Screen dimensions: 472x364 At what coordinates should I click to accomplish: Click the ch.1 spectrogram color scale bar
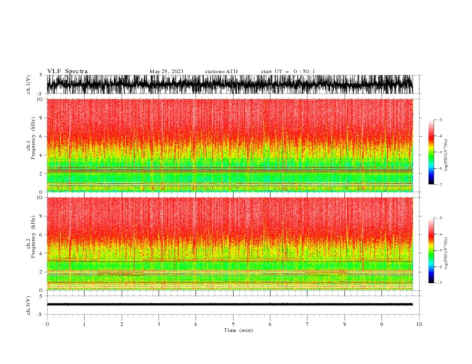pos(431,152)
